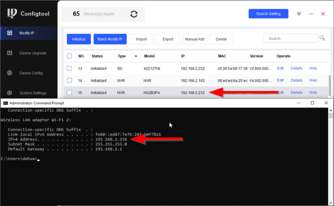Maximize the Command Prompt window
Viewport: 334px width, 206px height.
coord(312,103)
